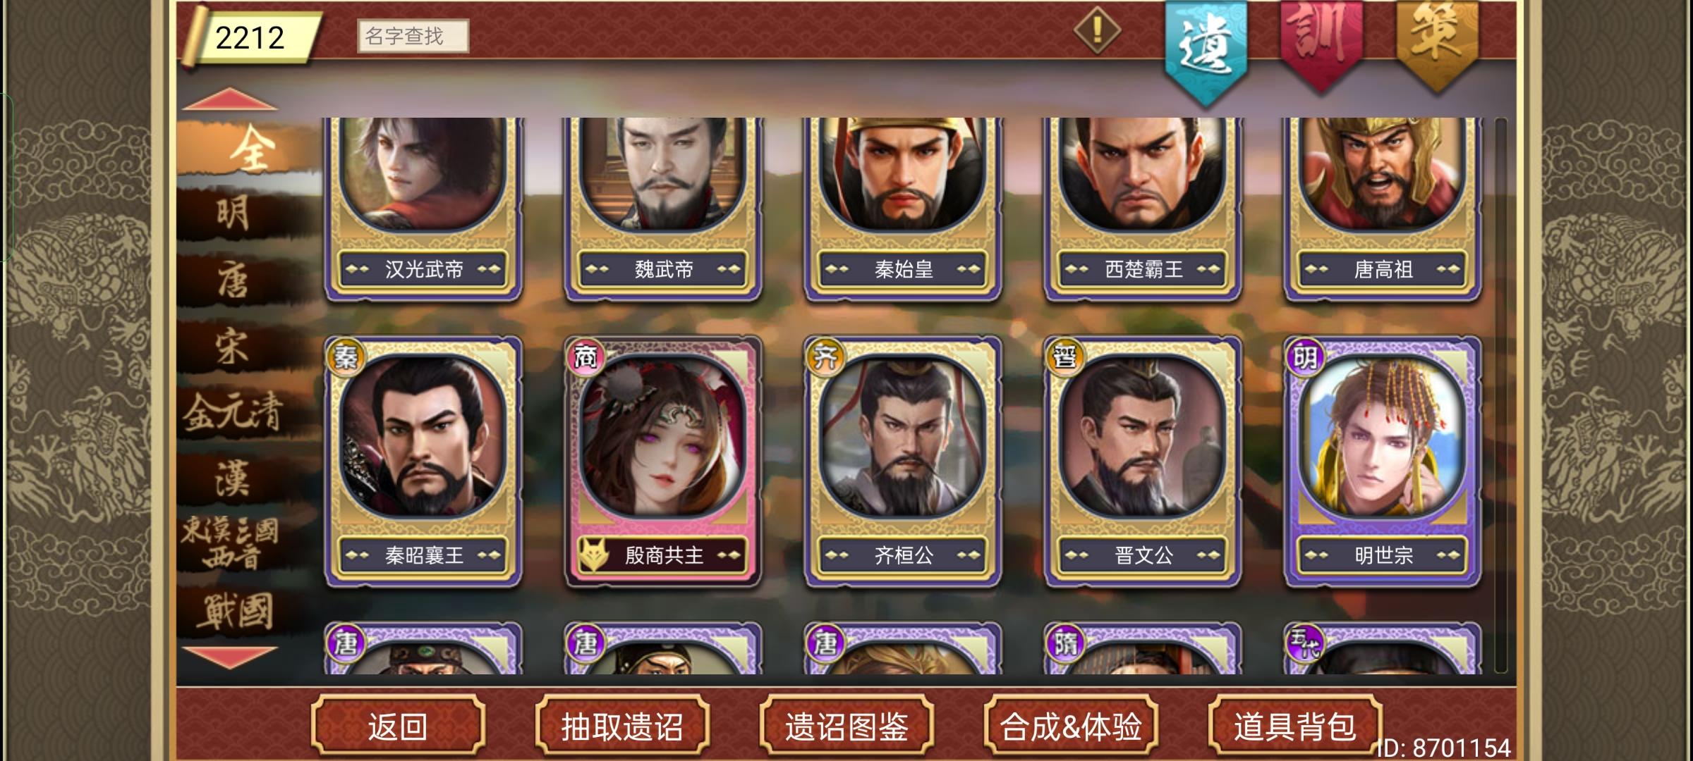Expand category list with up arrow

[x=230, y=99]
